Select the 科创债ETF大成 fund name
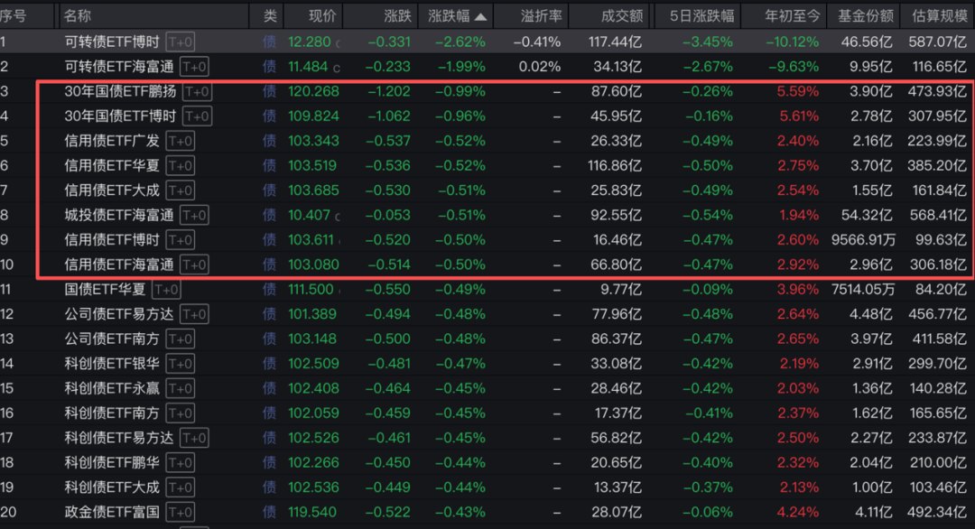The image size is (975, 529). pyautogui.click(x=112, y=487)
